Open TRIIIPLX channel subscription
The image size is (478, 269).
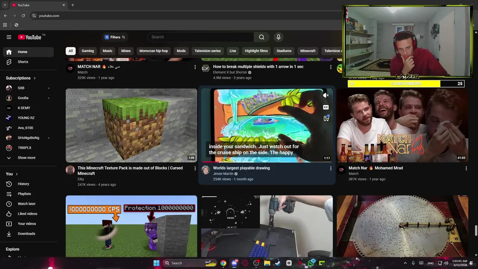click(28, 148)
